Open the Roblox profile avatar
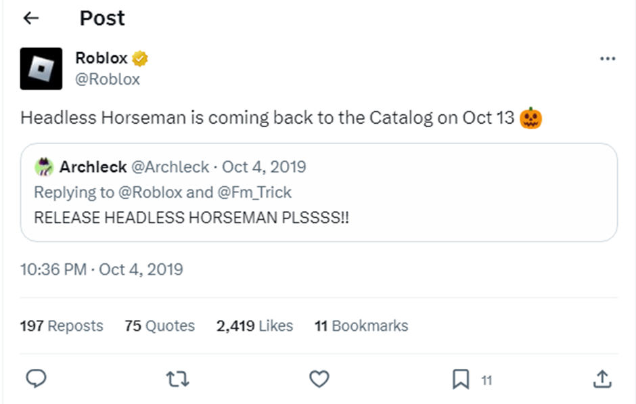 pos(41,68)
